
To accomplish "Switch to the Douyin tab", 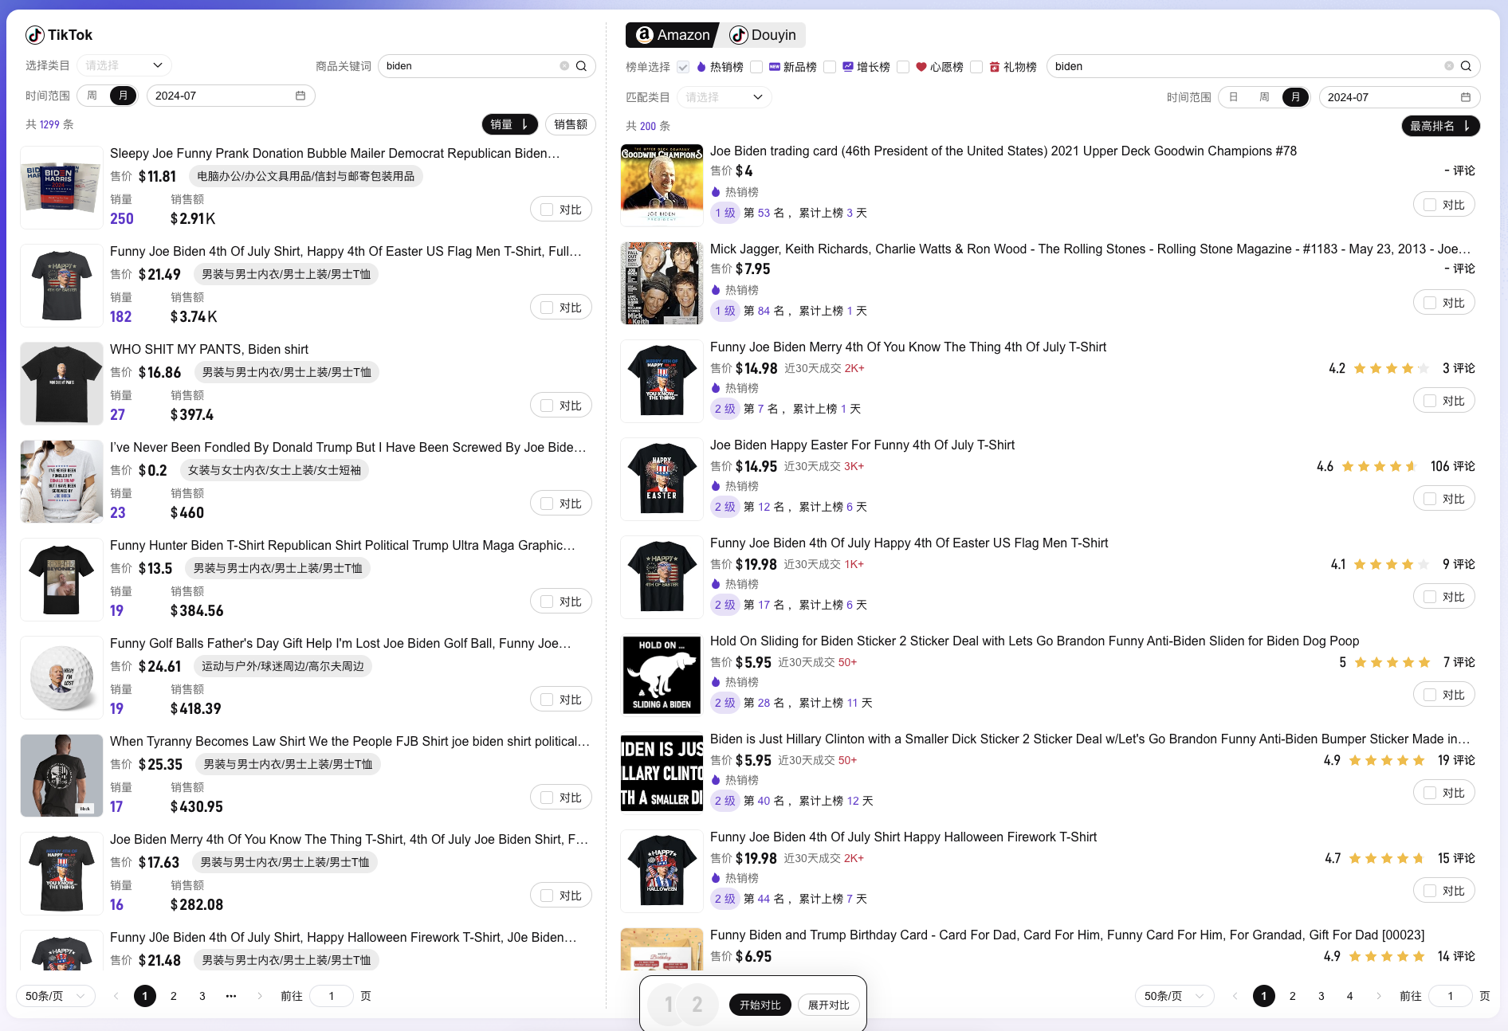I will click(x=764, y=35).
